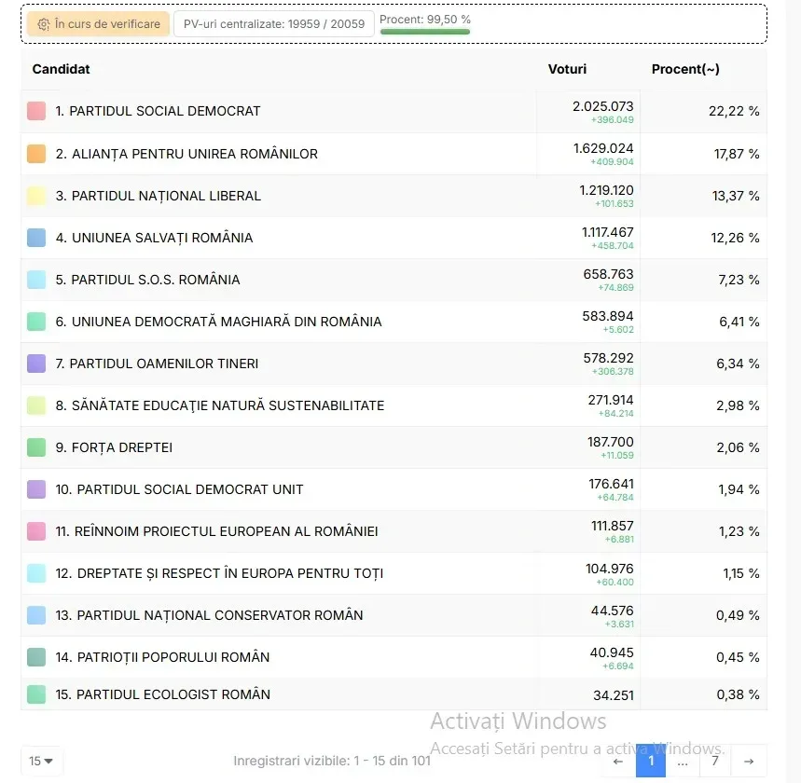The height and width of the screenshot is (783, 801).
Task: Sort by the Candidat column header
Action: (61, 69)
